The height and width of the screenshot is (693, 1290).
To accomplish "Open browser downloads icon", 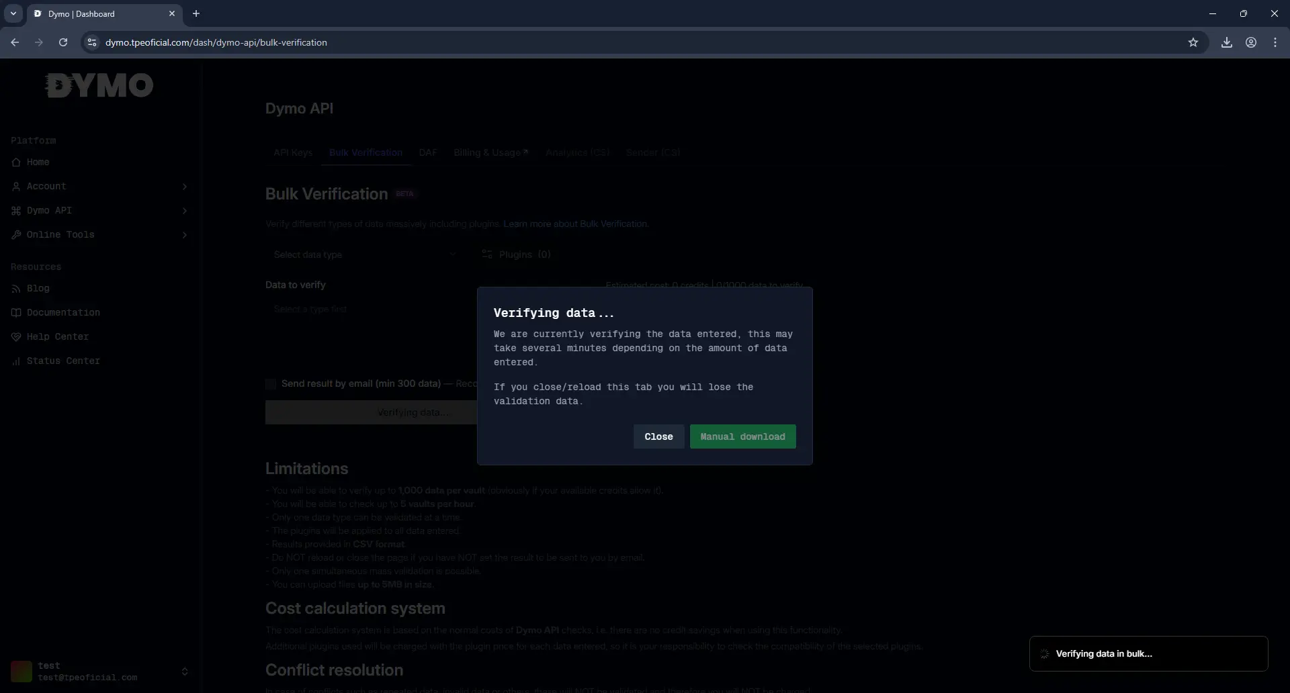I will pyautogui.click(x=1227, y=42).
